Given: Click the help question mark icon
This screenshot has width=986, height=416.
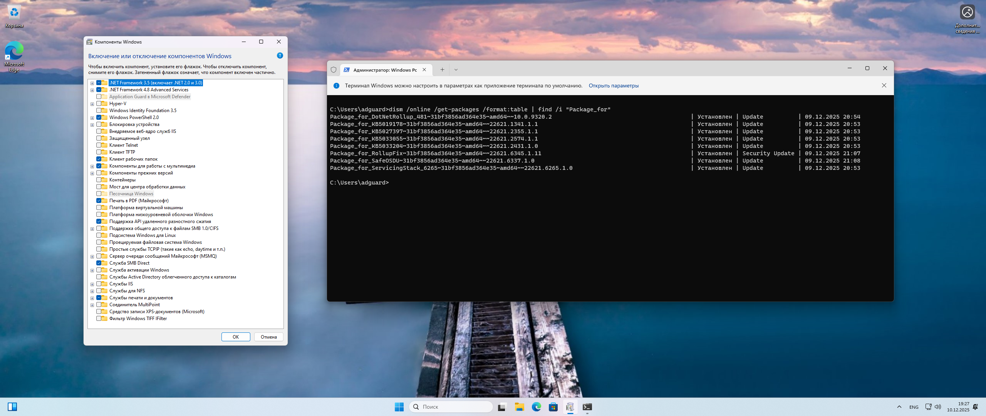Looking at the screenshot, I should (280, 56).
